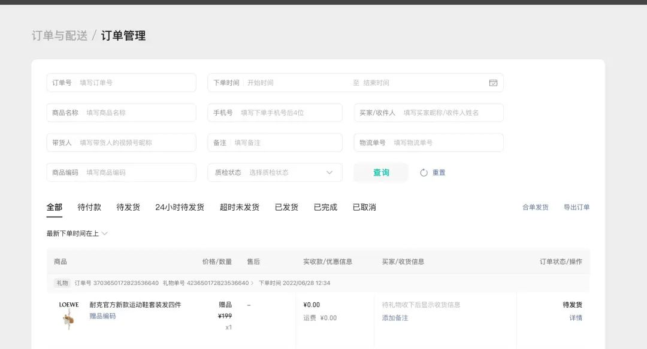The width and height of the screenshot is (647, 349).
Task: Open order 详情 on the right side
Action: pyautogui.click(x=575, y=318)
